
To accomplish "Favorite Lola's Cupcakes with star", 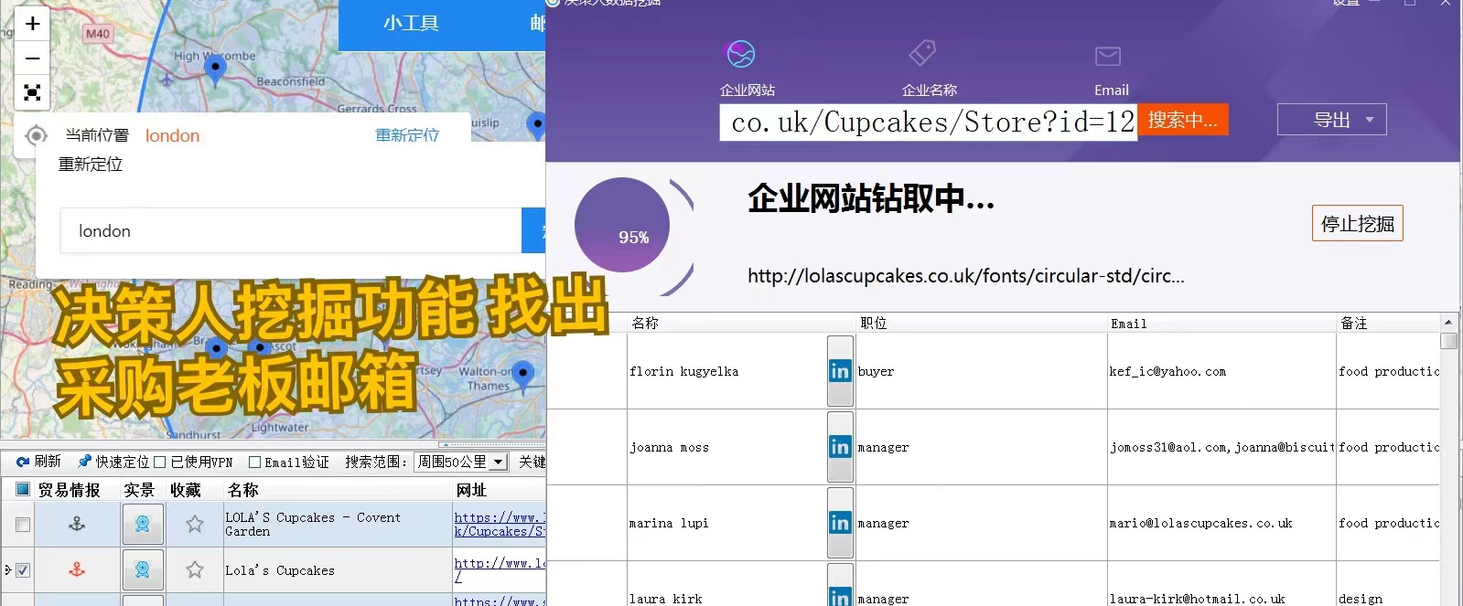I will (x=195, y=569).
